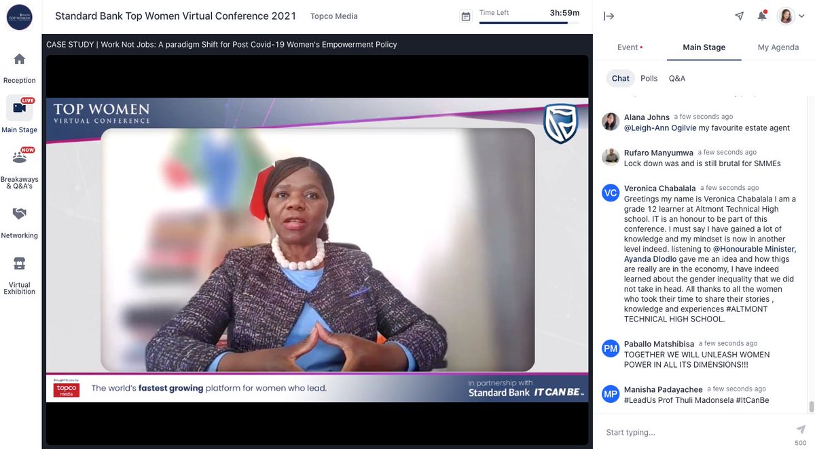This screenshot has width=815, height=449.
Task: Click the name Paballo Matshibisa in chat
Action: (x=659, y=345)
